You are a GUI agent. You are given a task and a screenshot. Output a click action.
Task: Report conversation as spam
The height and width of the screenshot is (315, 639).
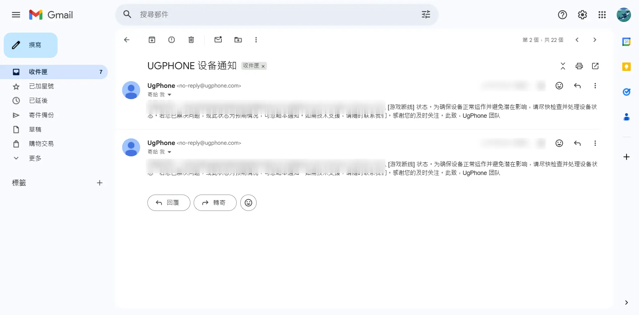pyautogui.click(x=171, y=40)
